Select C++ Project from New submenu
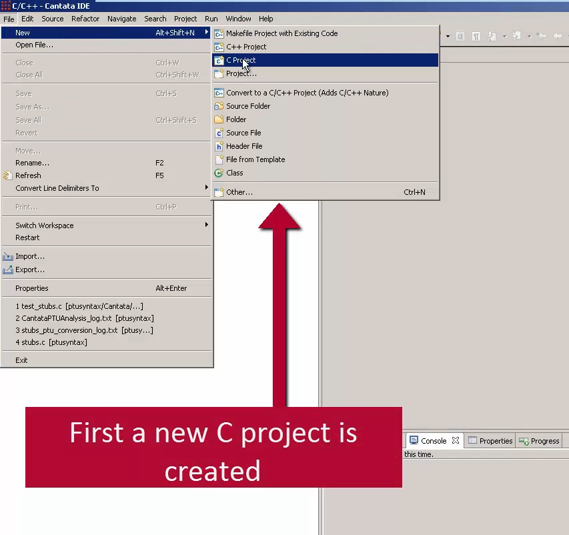569x535 pixels. (325, 47)
